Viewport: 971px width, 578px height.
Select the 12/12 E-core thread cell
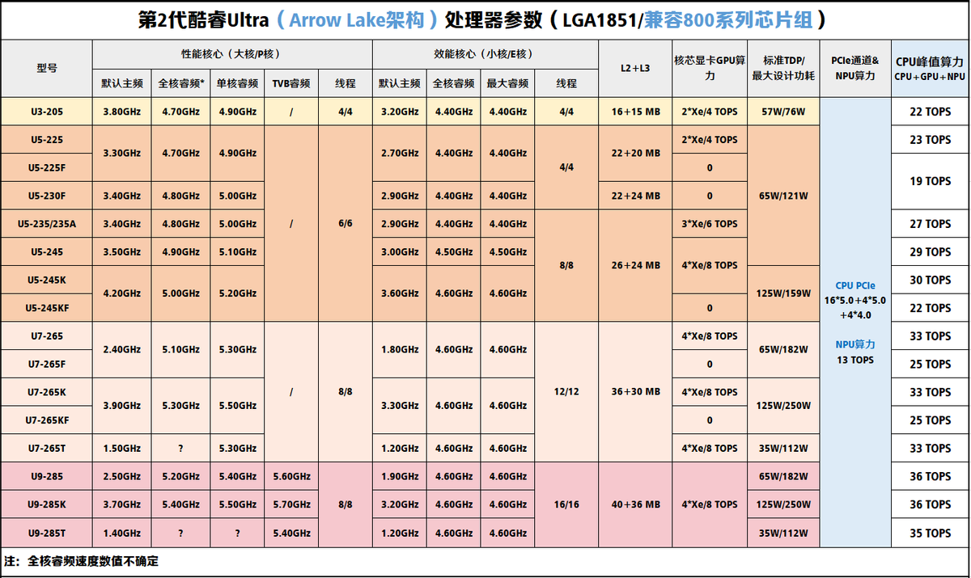(566, 392)
